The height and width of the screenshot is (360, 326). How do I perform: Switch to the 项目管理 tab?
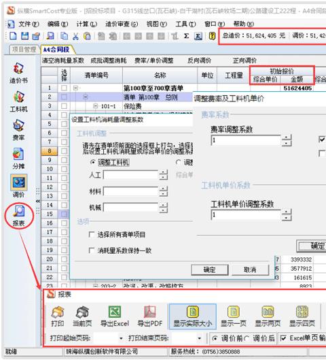coord(24,50)
